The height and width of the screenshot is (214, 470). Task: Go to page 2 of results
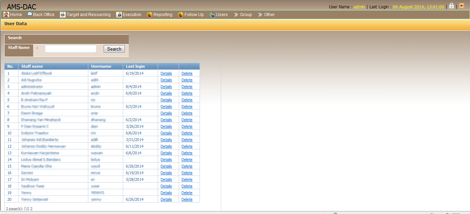pyautogui.click(x=31, y=209)
